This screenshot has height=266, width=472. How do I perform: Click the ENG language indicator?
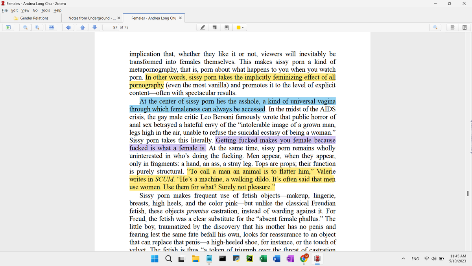click(415, 259)
